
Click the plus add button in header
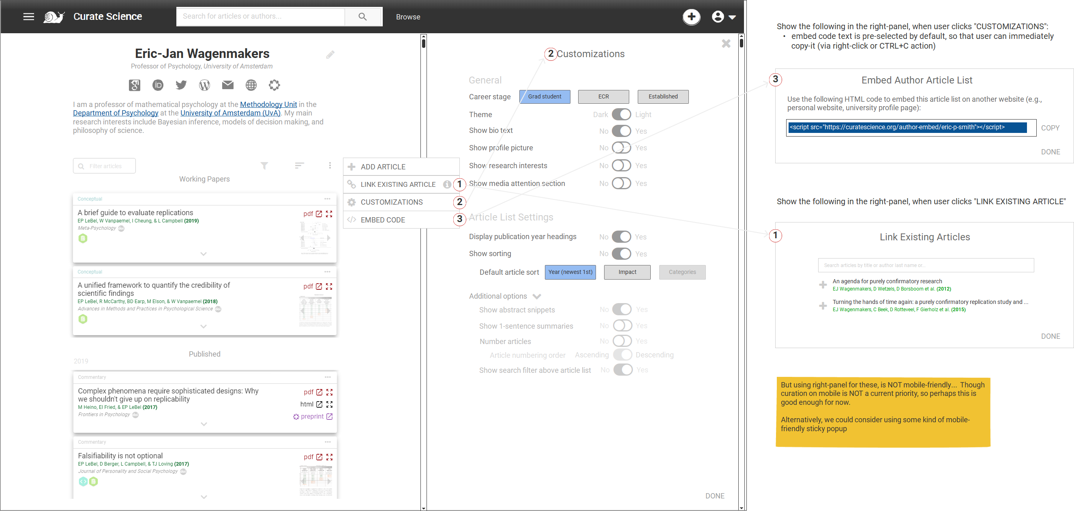tap(691, 17)
